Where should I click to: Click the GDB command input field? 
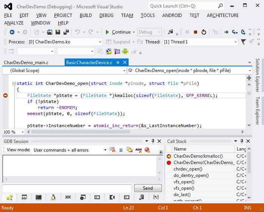[x=67, y=189]
